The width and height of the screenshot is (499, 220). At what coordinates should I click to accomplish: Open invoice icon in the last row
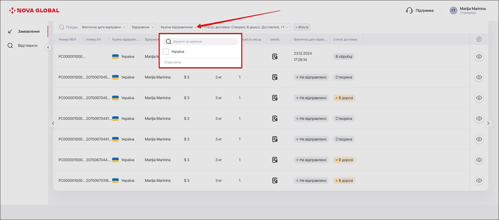pyautogui.click(x=275, y=180)
